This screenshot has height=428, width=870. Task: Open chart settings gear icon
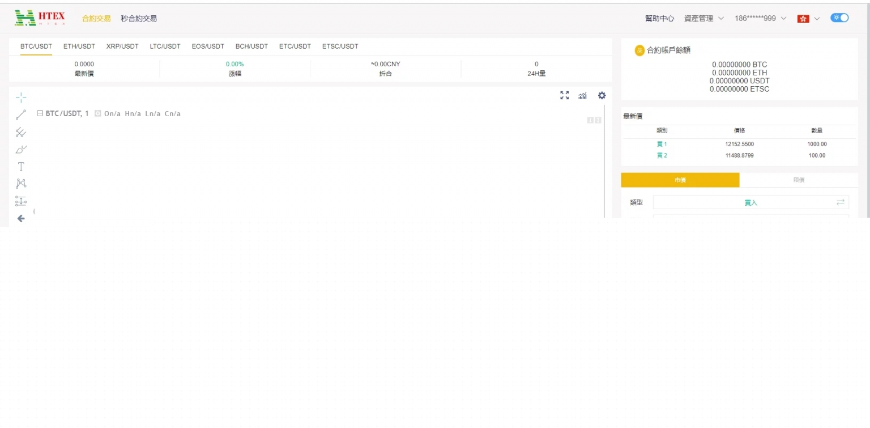point(602,95)
